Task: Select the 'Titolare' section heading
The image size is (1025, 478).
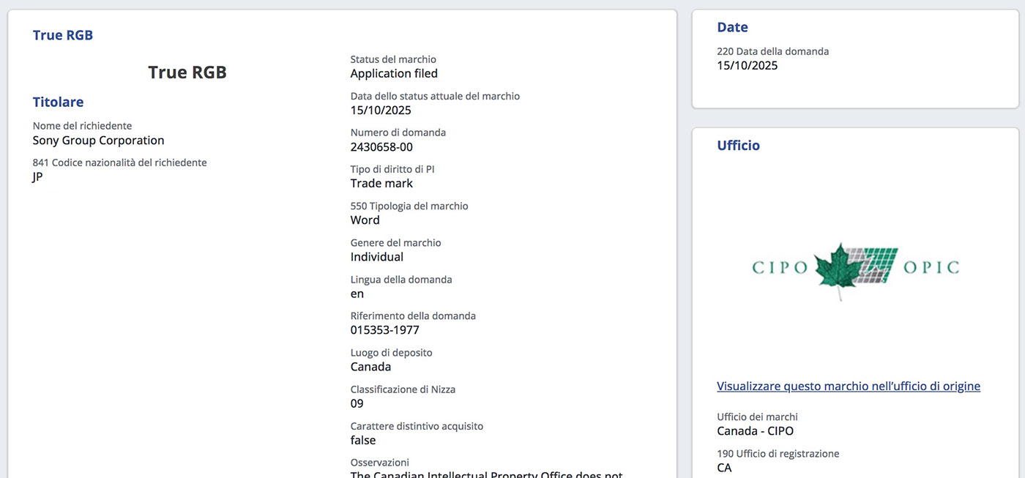Action: 59,102
